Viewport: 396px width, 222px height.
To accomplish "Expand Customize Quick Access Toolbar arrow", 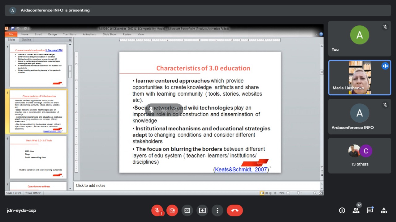I will 30,28.
